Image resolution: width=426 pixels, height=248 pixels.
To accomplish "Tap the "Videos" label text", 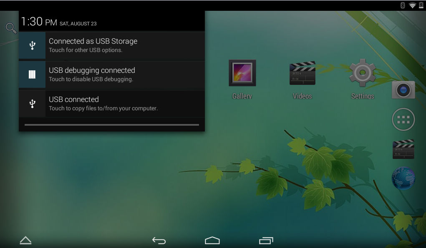I will click(302, 96).
